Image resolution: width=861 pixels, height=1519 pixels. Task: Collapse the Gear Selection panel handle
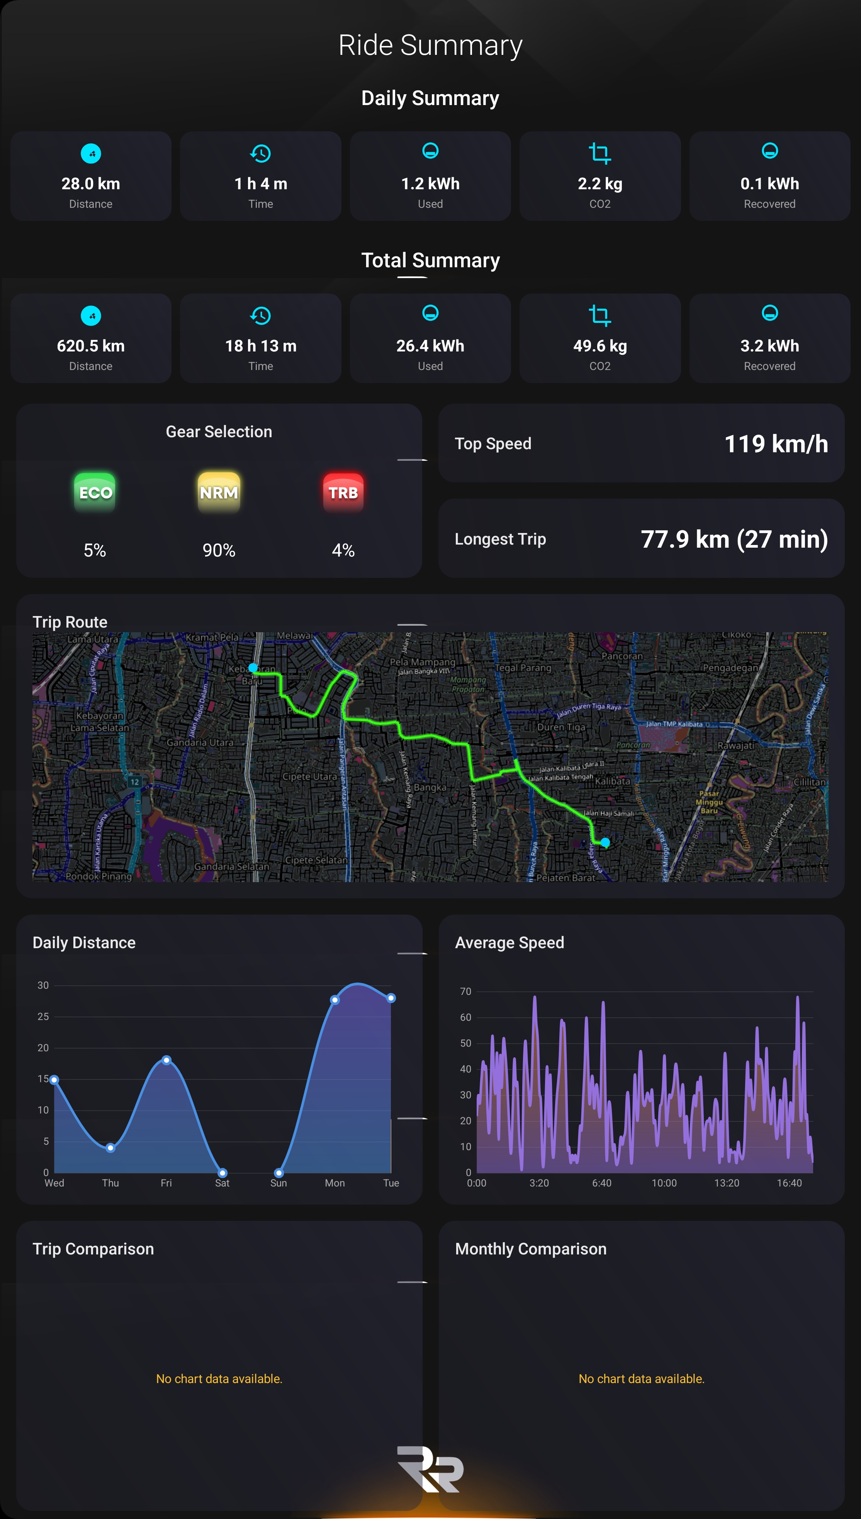click(413, 460)
